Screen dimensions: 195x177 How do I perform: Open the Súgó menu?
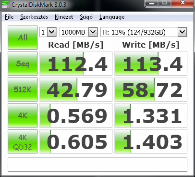[86, 17]
